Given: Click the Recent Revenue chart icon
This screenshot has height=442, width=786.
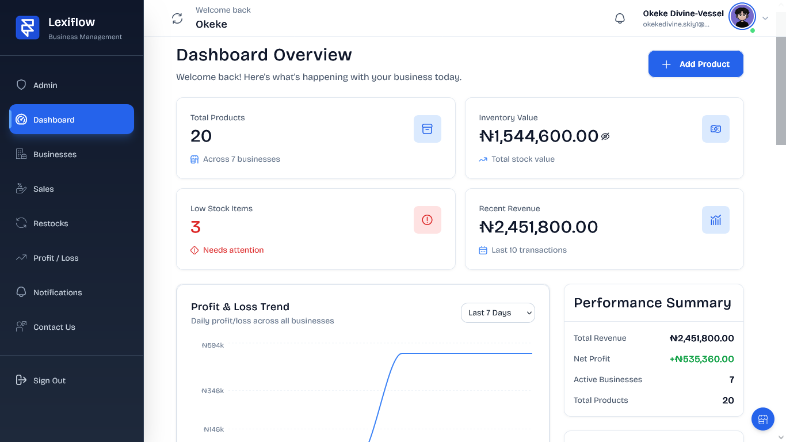Looking at the screenshot, I should point(716,220).
